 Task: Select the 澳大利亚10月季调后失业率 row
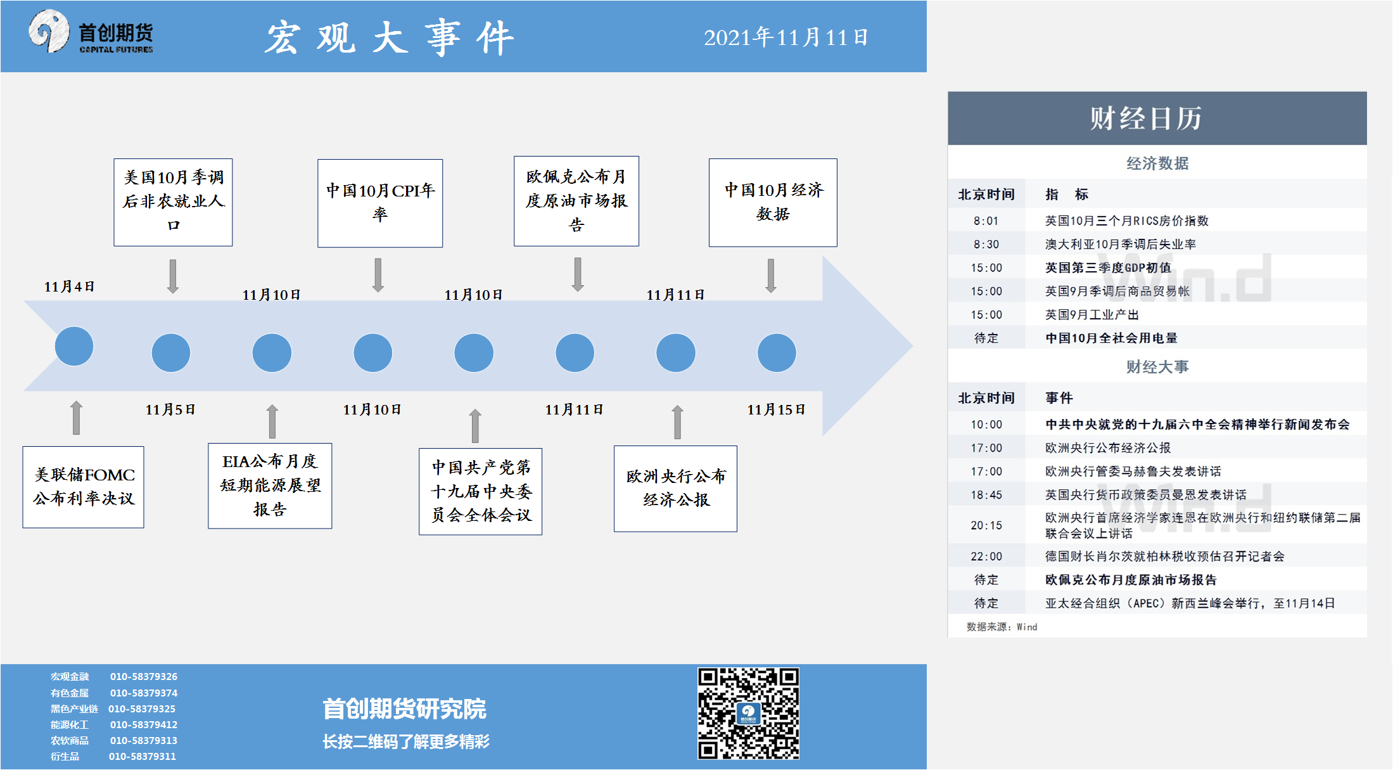[x=1157, y=244]
